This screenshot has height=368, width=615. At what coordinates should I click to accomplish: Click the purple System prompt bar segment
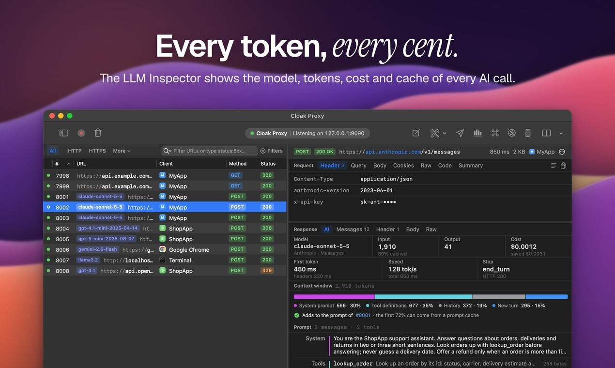click(334, 296)
